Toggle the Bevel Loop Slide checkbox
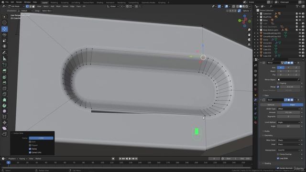 (278, 158)
